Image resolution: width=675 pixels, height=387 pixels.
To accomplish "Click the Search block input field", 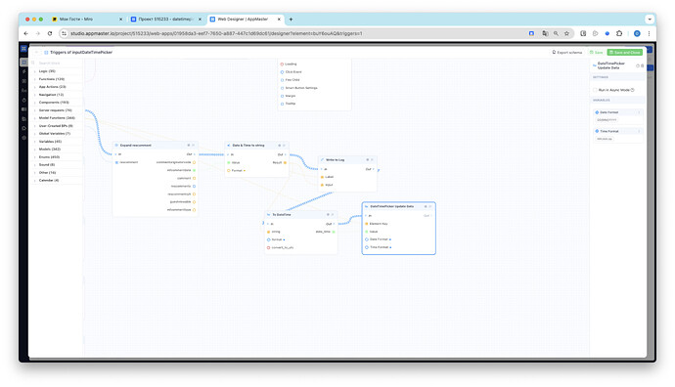I will (x=58, y=63).
